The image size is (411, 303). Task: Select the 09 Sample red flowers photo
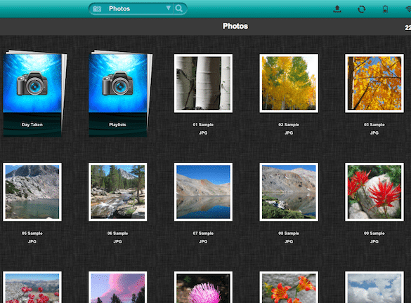(374, 191)
